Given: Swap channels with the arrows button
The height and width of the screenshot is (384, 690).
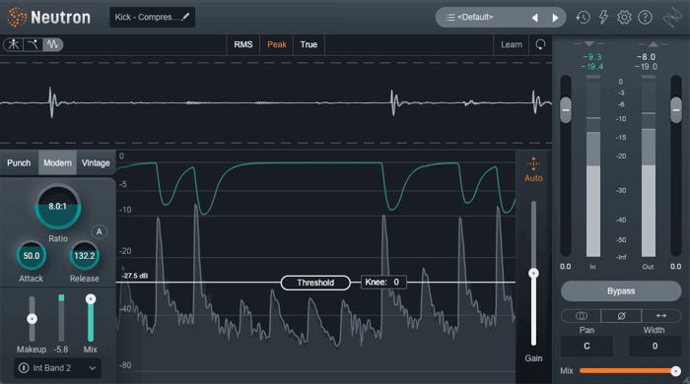Looking at the screenshot, I should [661, 315].
